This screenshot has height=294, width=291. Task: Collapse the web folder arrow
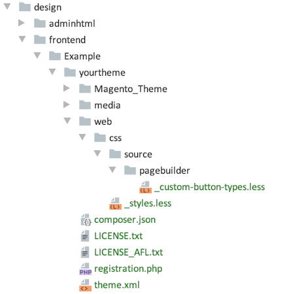[67, 121]
